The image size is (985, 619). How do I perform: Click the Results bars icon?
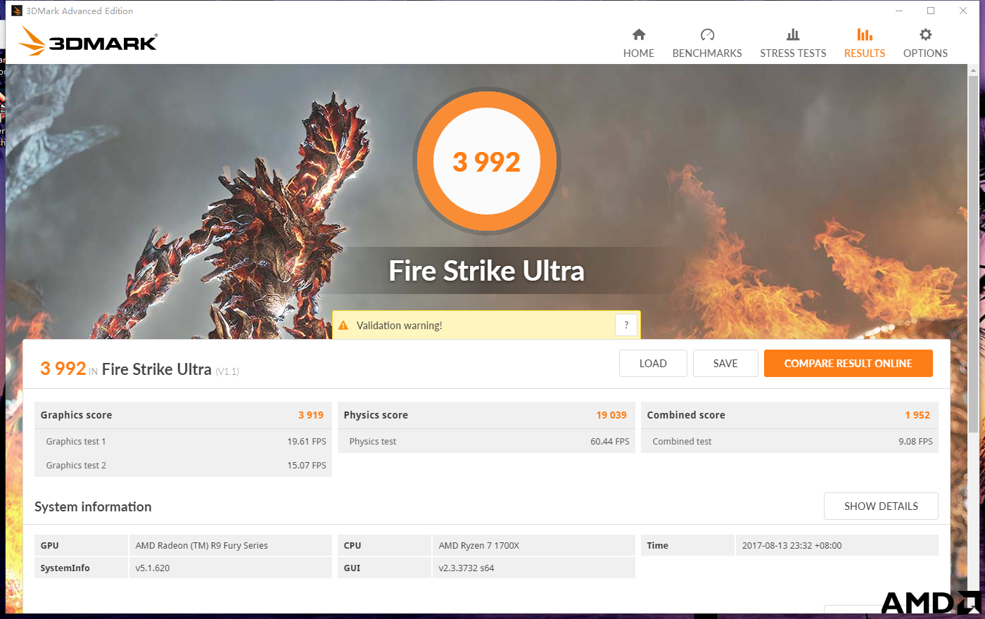coord(865,34)
